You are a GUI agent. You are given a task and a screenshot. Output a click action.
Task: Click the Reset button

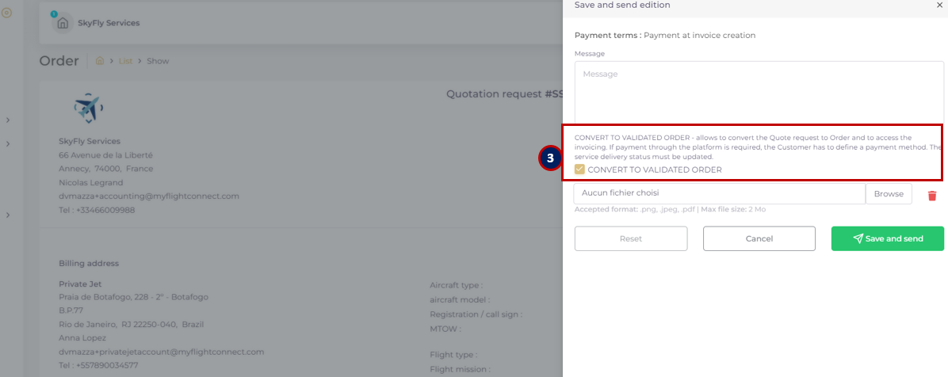[631, 238]
